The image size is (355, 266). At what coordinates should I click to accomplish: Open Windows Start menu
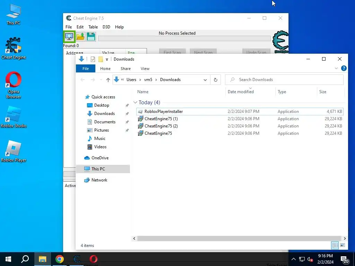pos(8,259)
